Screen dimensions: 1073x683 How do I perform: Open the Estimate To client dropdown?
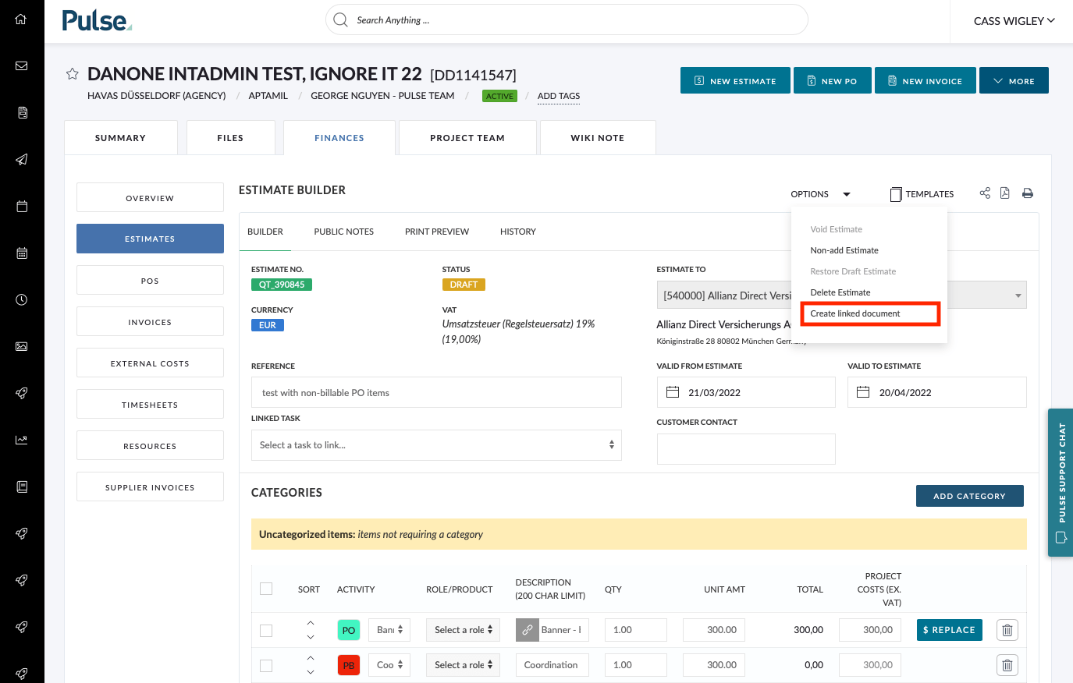[841, 295]
